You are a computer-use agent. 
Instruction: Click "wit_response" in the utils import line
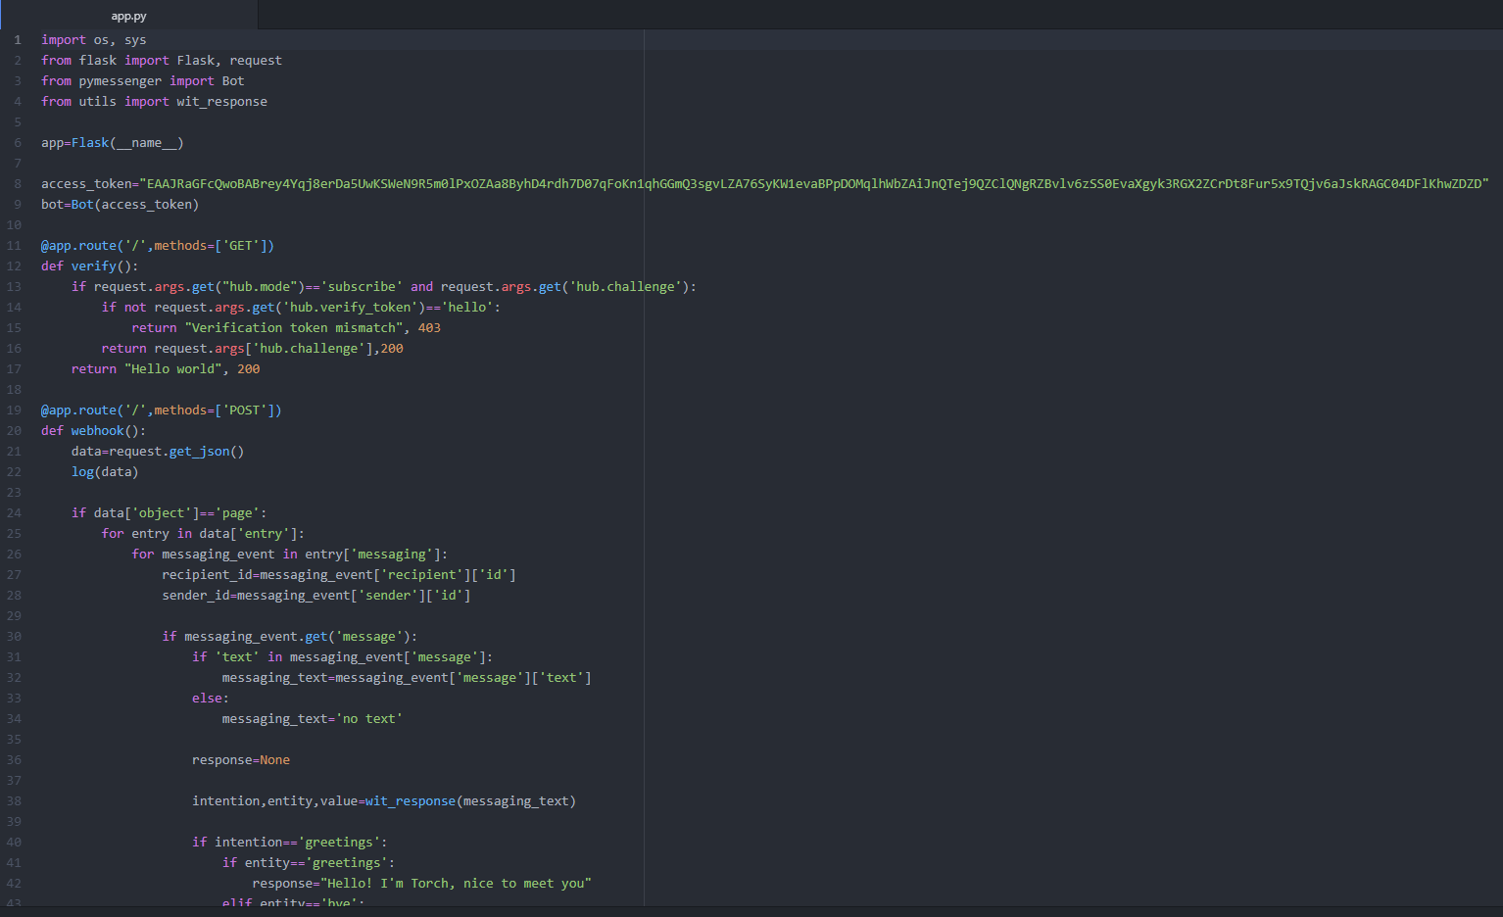coord(222,102)
